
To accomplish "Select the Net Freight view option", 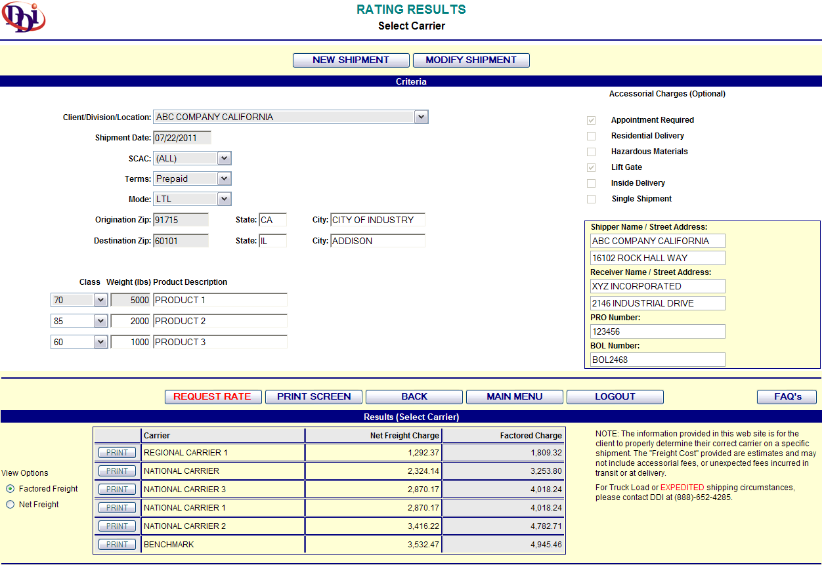I will (x=11, y=505).
